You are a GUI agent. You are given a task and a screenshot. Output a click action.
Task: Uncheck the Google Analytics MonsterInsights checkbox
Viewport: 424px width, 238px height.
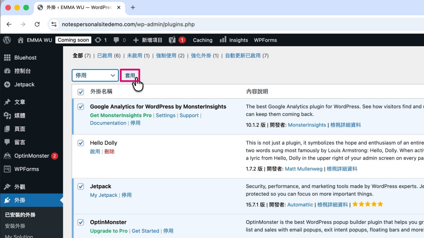81,107
